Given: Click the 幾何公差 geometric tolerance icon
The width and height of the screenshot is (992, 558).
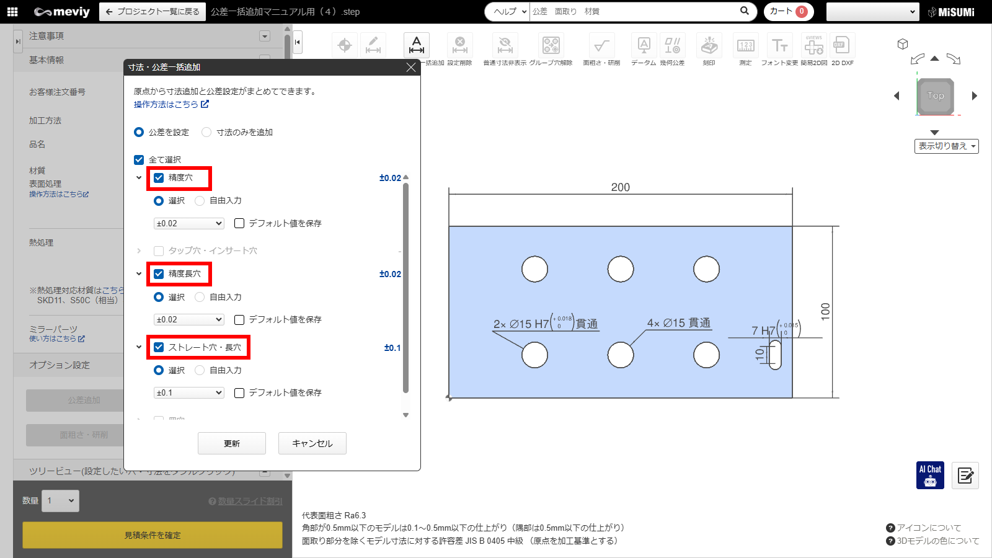Looking at the screenshot, I should pyautogui.click(x=672, y=45).
